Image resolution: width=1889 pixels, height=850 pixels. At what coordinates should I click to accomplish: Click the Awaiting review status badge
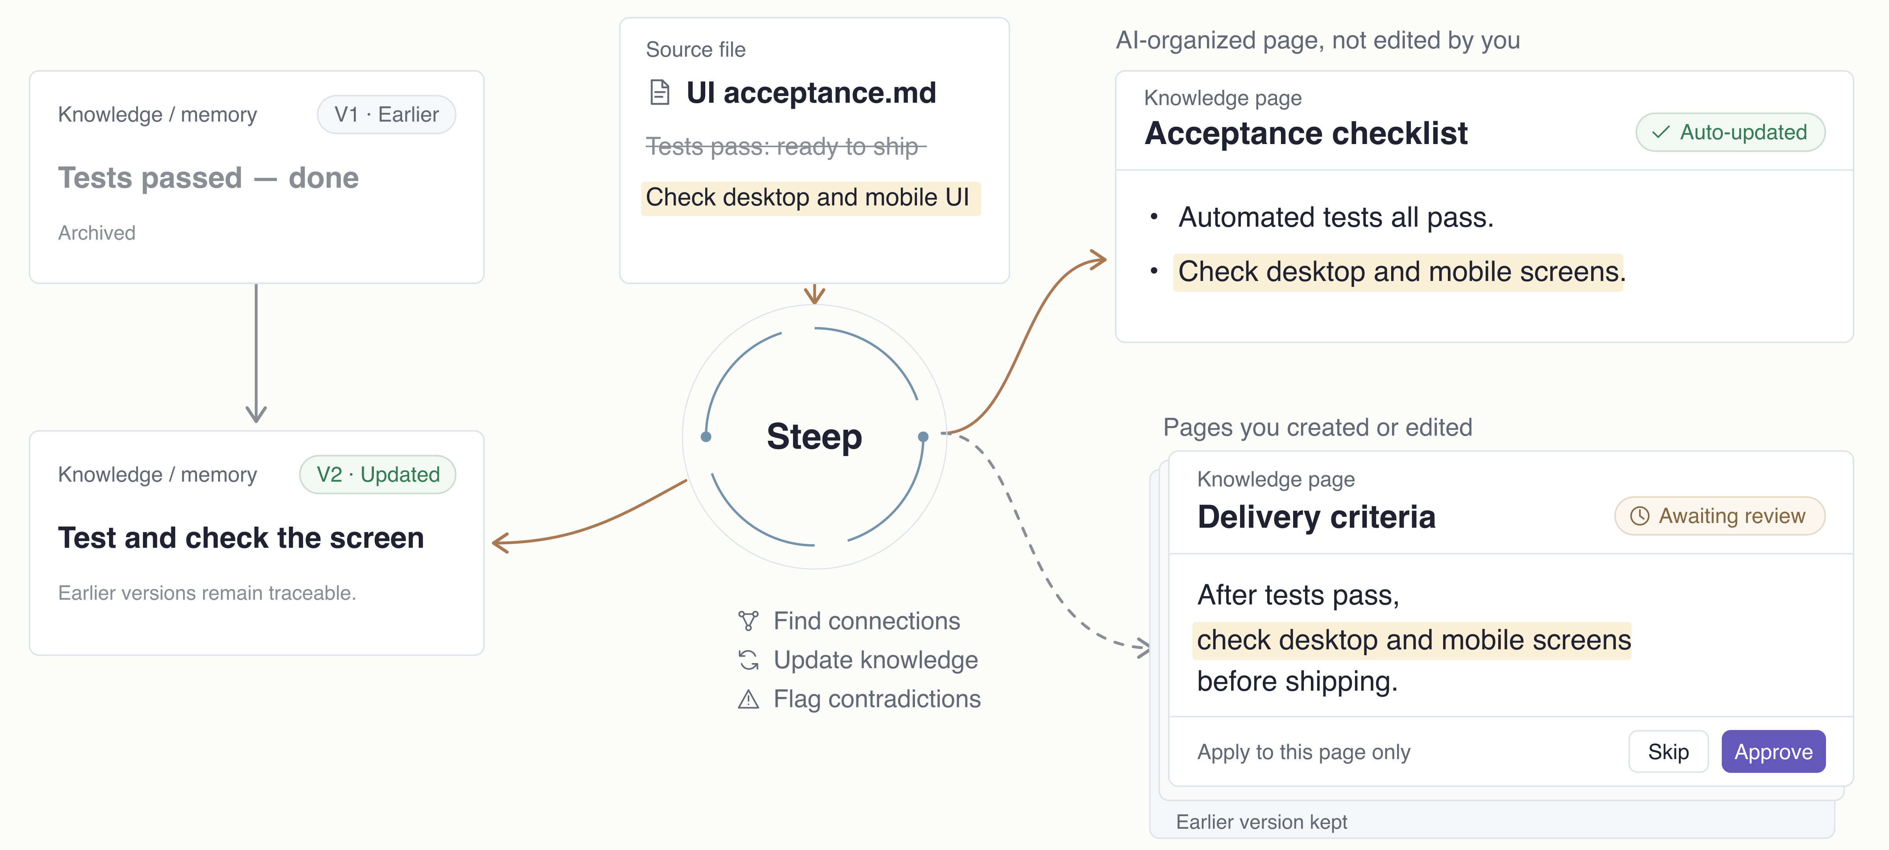coord(1720,516)
